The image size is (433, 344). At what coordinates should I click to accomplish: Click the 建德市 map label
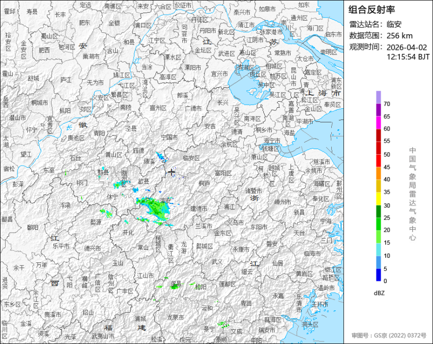click(x=199, y=209)
